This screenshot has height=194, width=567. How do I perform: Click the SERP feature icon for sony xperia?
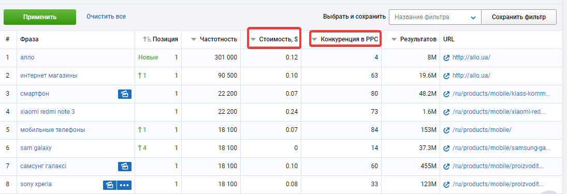tap(110, 185)
